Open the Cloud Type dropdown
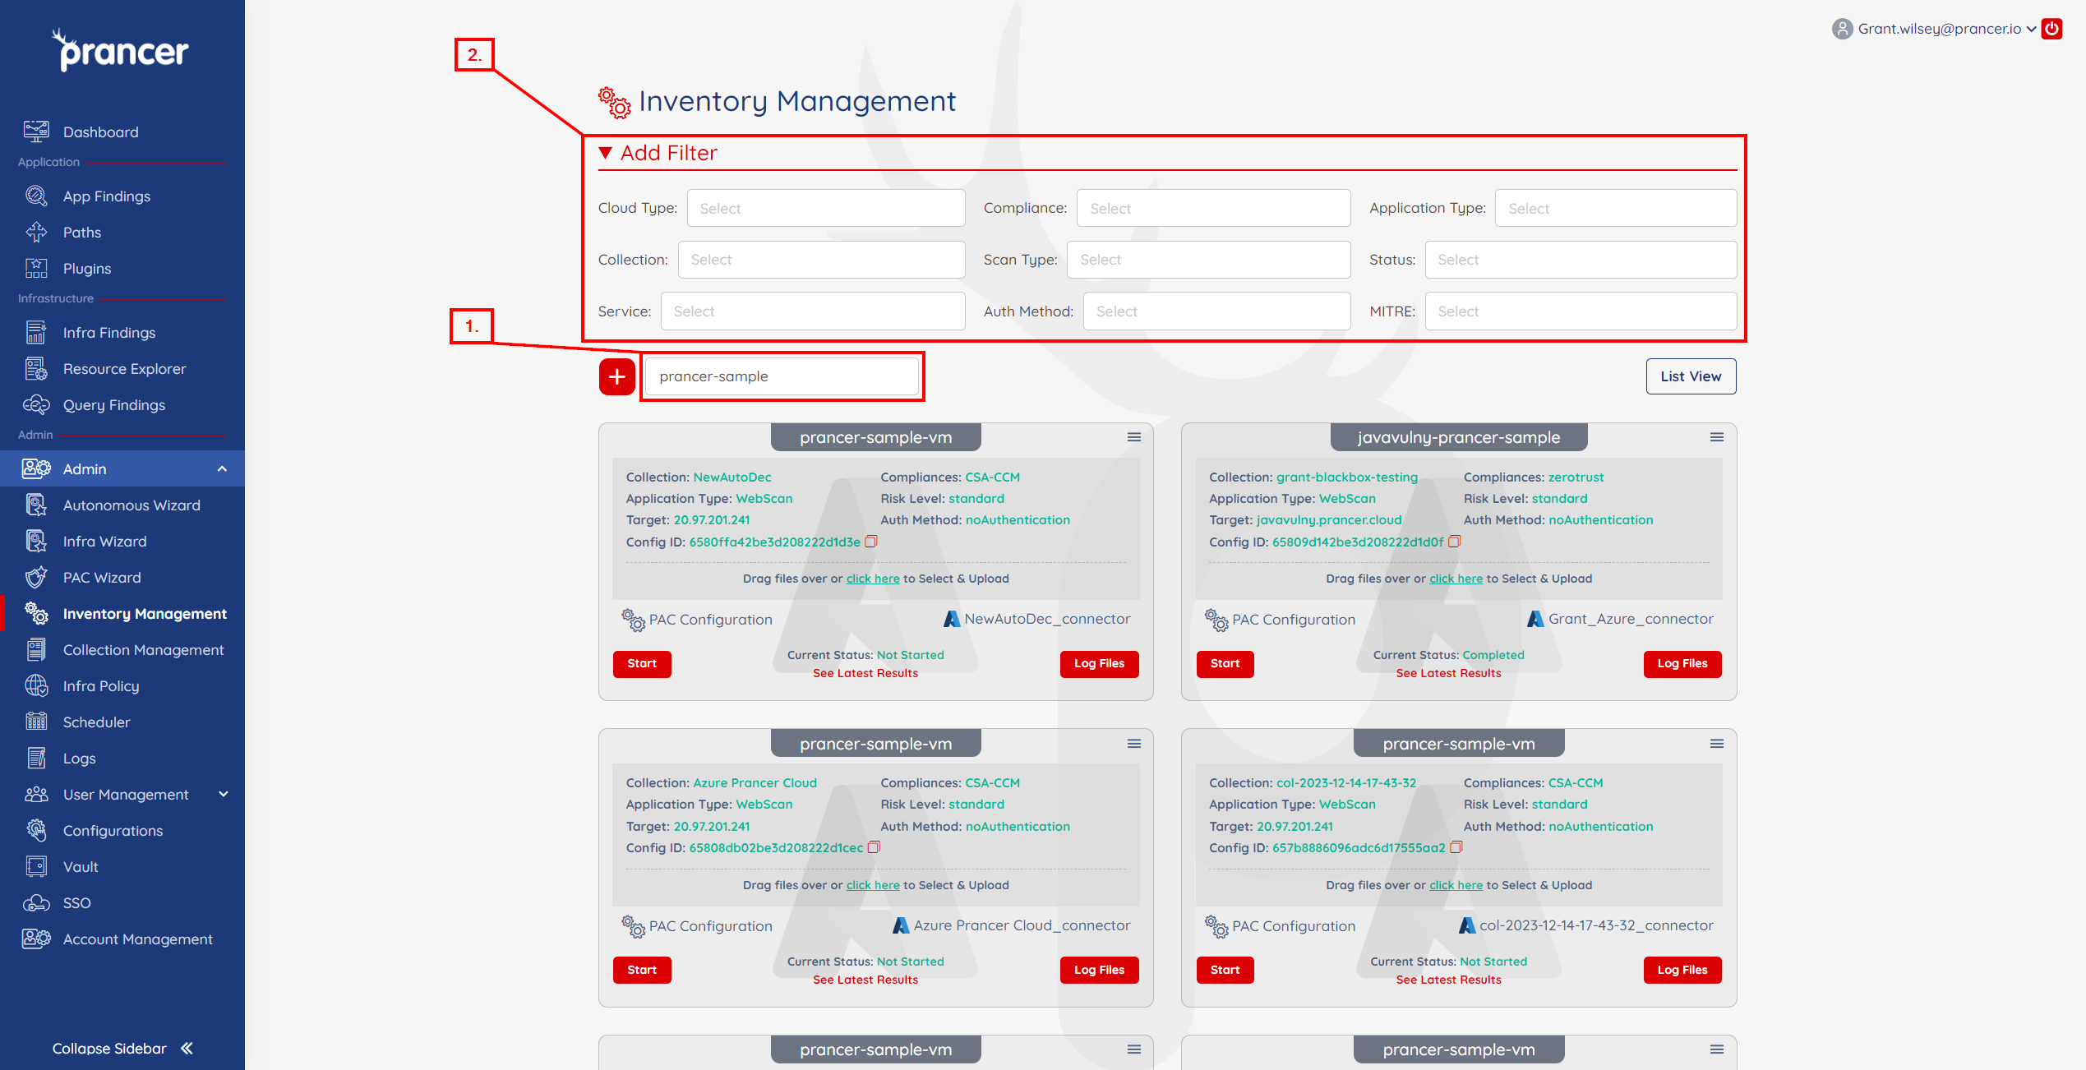 [826, 208]
